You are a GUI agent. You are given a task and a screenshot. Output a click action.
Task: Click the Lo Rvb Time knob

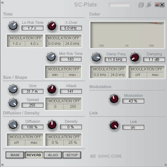13,26
